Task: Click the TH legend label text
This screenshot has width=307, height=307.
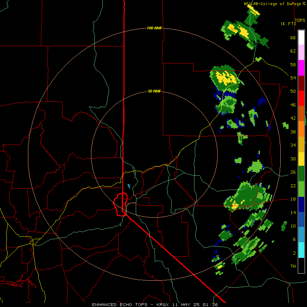Action: pyautogui.click(x=293, y=266)
